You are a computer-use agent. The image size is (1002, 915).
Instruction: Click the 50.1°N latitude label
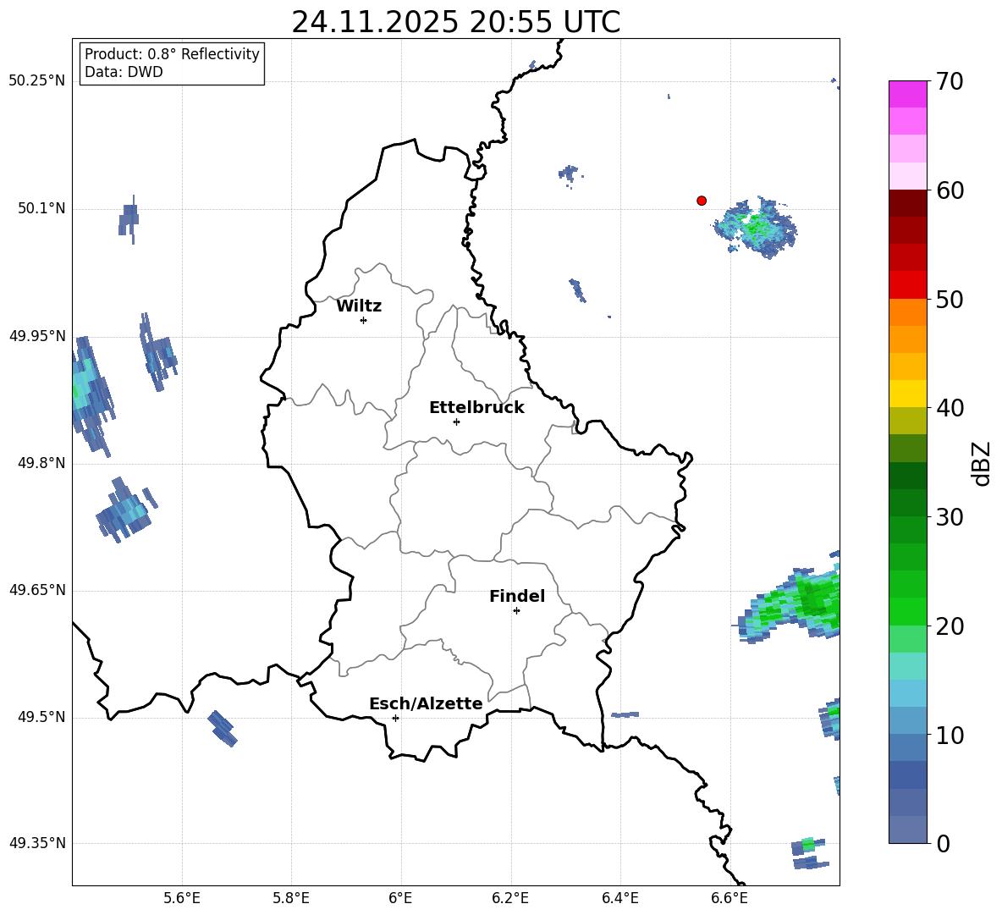41,208
